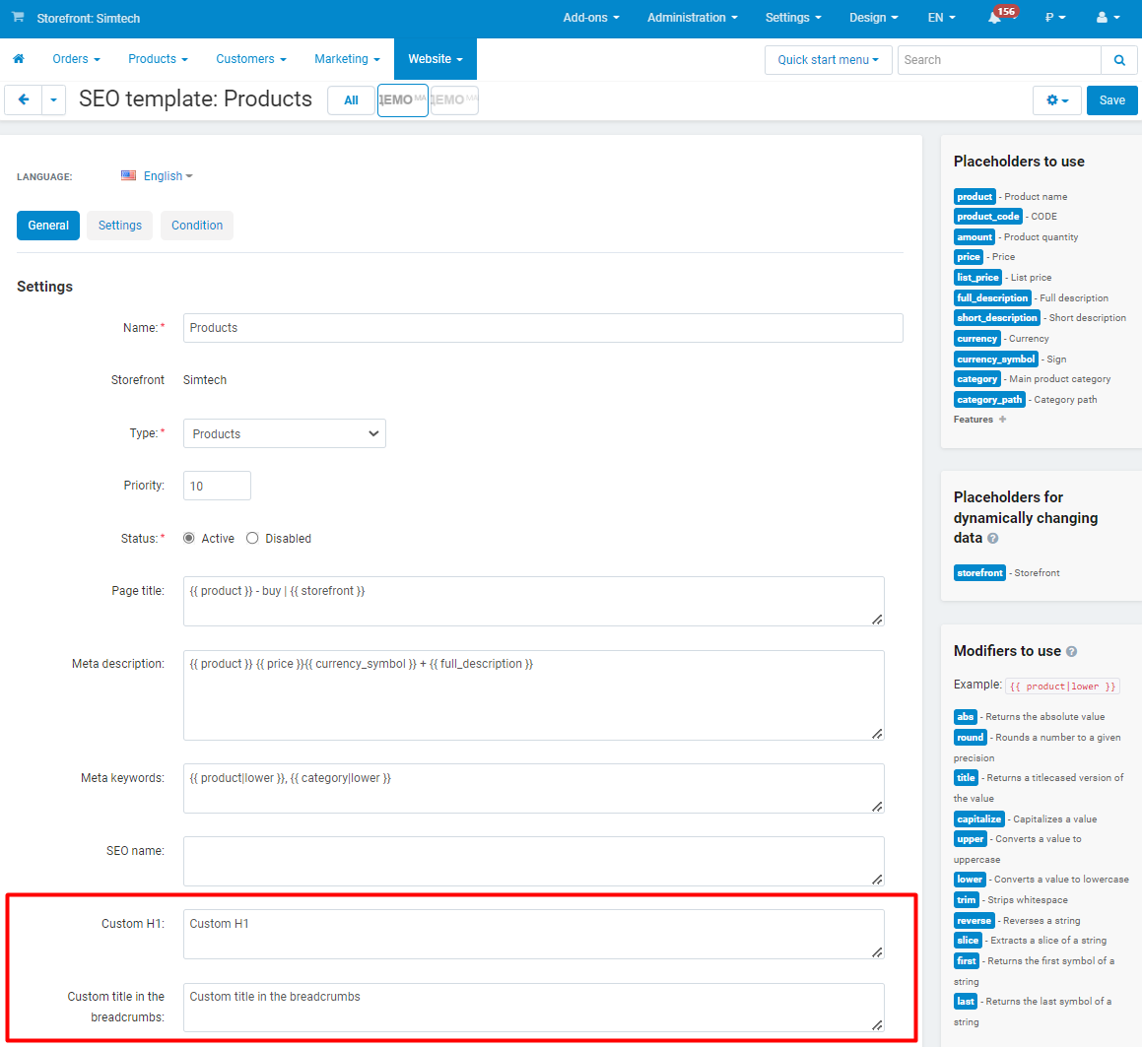This screenshot has width=1142, height=1047.
Task: Insert the amount placeholder tag
Action: tap(974, 236)
